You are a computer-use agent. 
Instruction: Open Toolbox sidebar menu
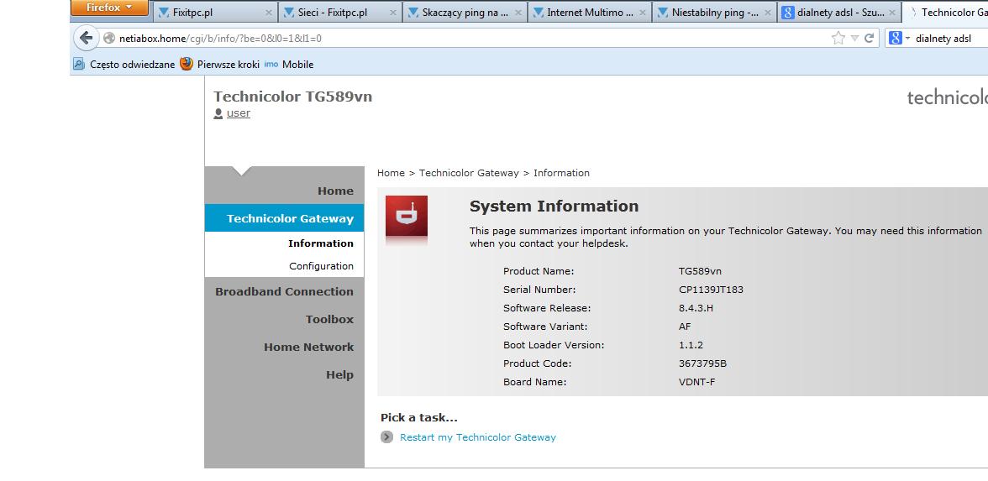tap(329, 319)
